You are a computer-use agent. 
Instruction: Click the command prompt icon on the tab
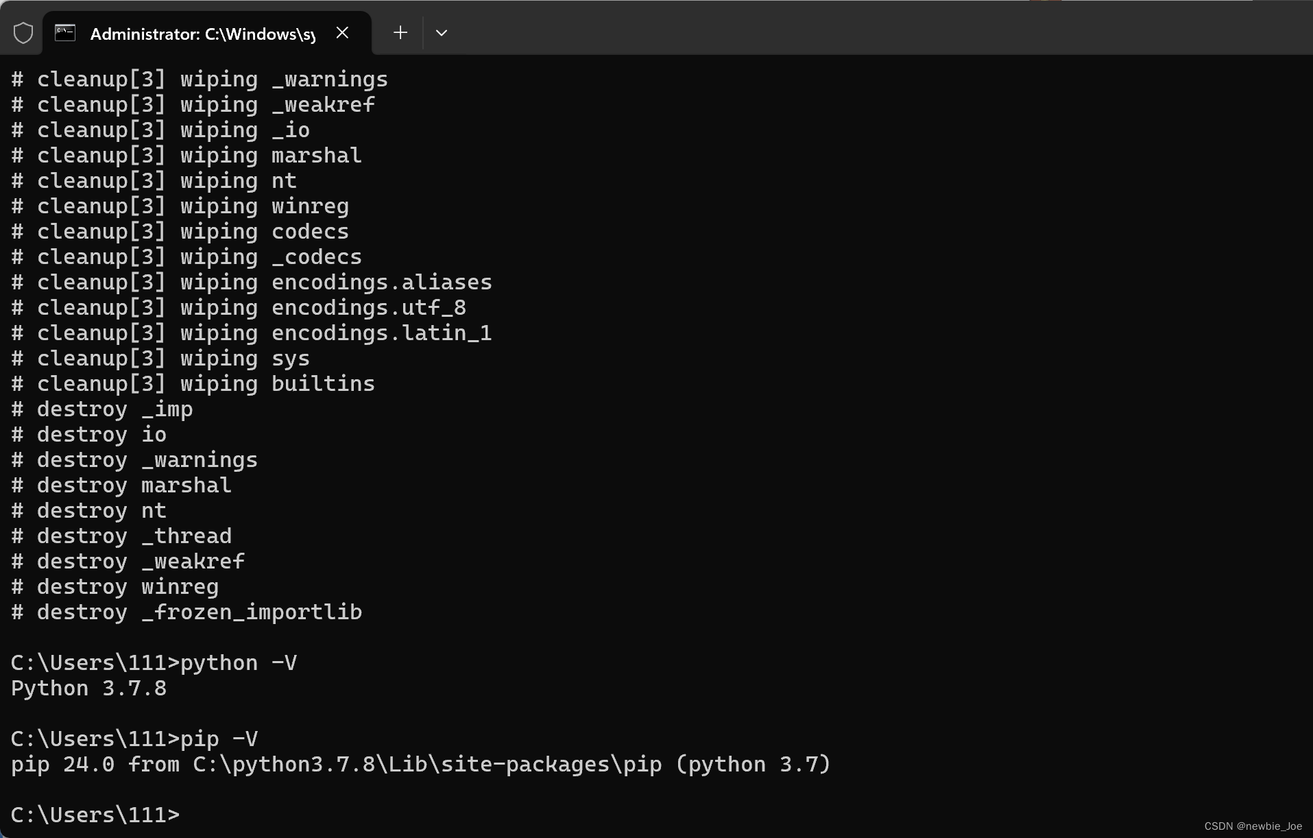pos(65,32)
